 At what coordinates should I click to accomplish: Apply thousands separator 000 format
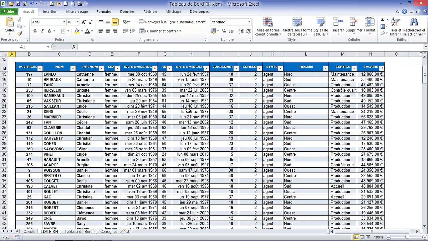coord(231,31)
